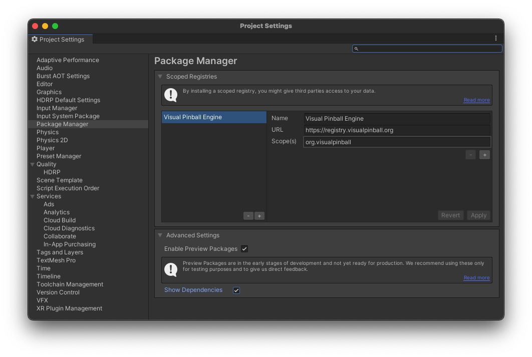Open Cloud Build settings
The width and height of the screenshot is (532, 357).
pos(60,220)
